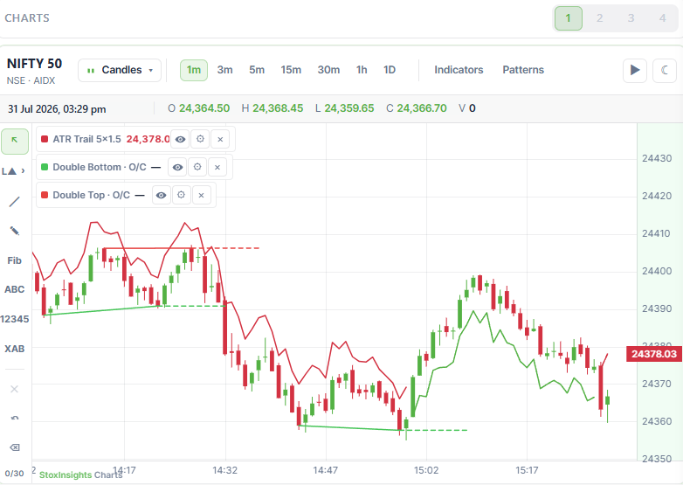The height and width of the screenshot is (485, 683).
Task: Click the Double Top red color swatch
Action: coord(44,195)
